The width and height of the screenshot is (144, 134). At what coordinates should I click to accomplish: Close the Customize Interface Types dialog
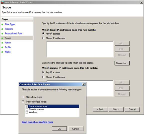click(84, 84)
